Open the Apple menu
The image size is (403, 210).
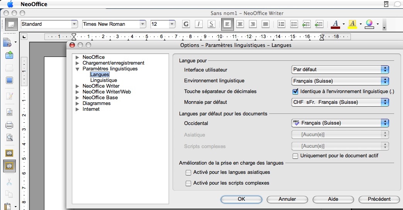point(10,4)
